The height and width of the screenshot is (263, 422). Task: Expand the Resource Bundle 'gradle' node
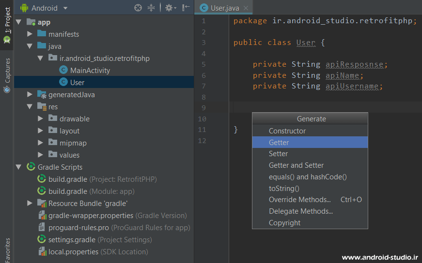click(30, 203)
